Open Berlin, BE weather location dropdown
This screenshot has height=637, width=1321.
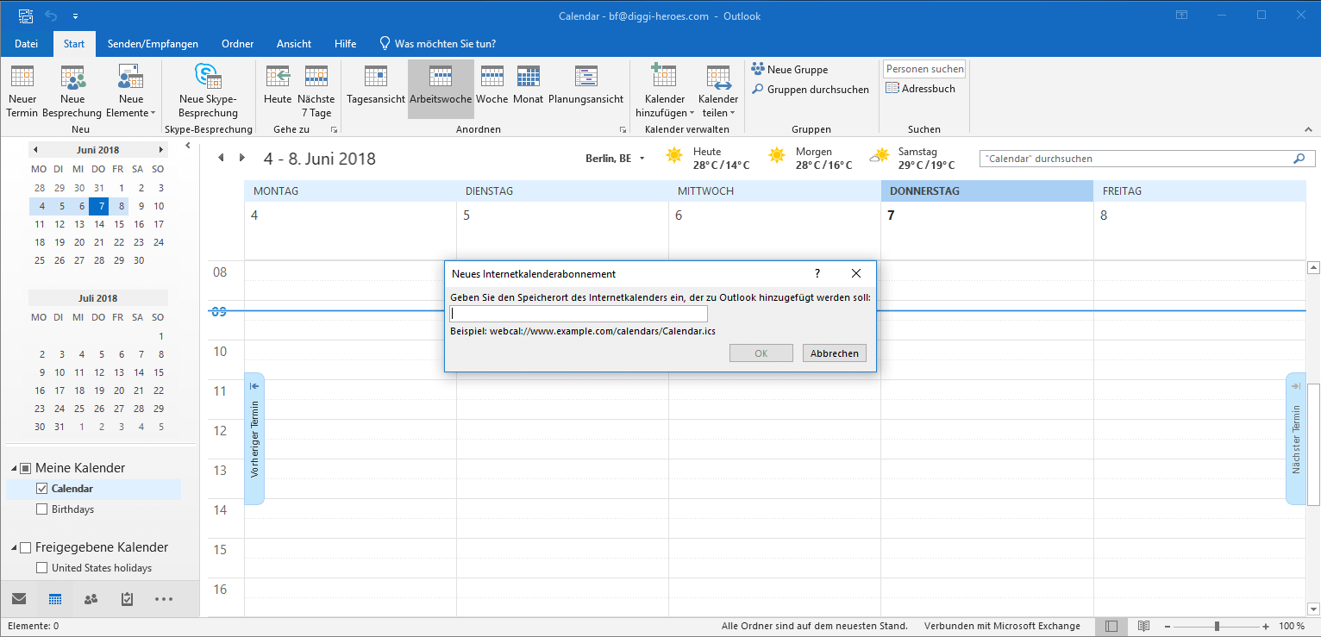[x=642, y=159]
